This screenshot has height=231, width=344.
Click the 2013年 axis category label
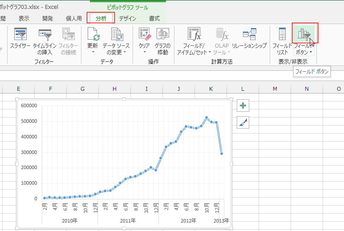coord(221,221)
